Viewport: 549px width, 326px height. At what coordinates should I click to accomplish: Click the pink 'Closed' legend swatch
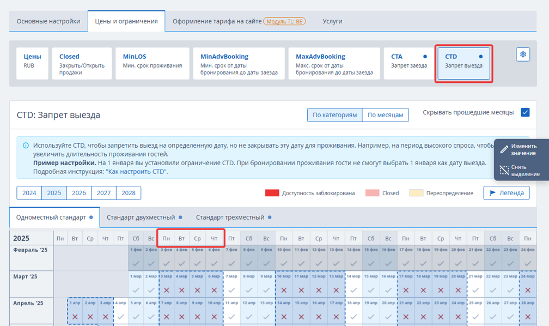(x=372, y=193)
